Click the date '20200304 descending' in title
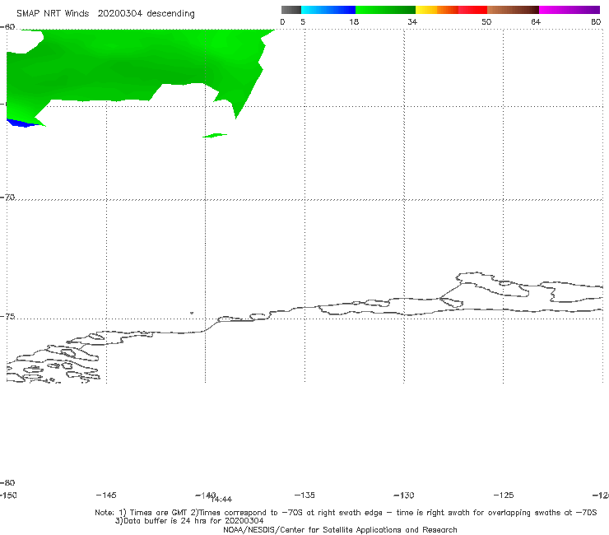609x535 pixels. tap(146, 14)
